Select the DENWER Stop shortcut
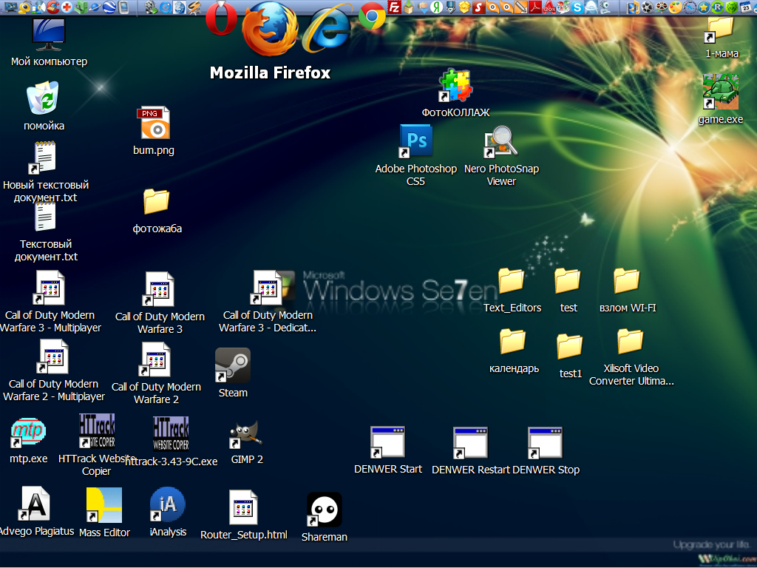 [x=546, y=442]
